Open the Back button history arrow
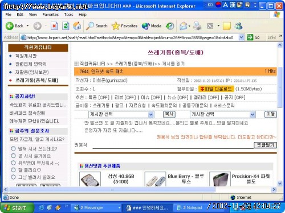The image size is (285, 213). pos(28,26)
